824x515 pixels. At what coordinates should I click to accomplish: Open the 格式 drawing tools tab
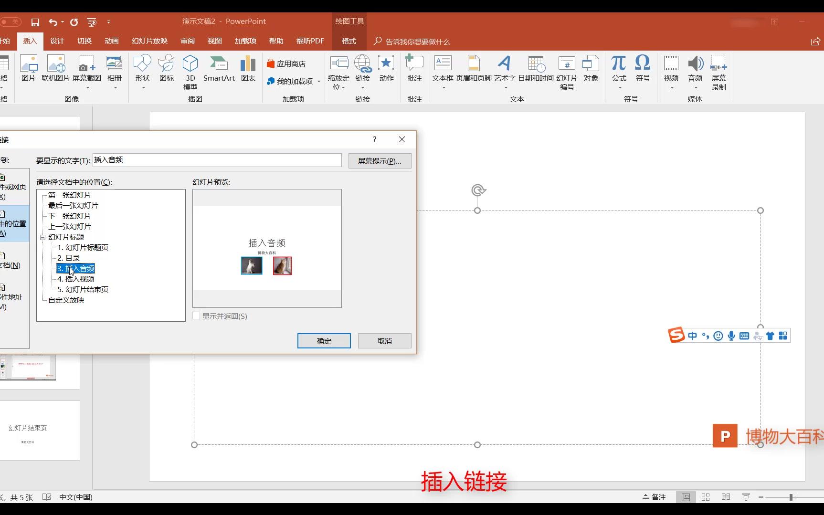[x=349, y=41]
